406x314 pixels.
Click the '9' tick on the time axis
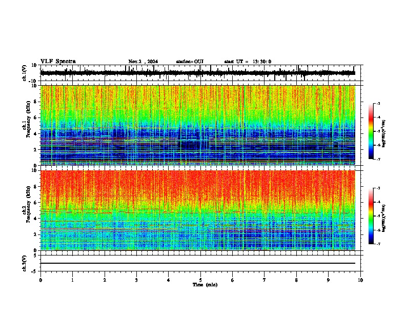coord(328,280)
